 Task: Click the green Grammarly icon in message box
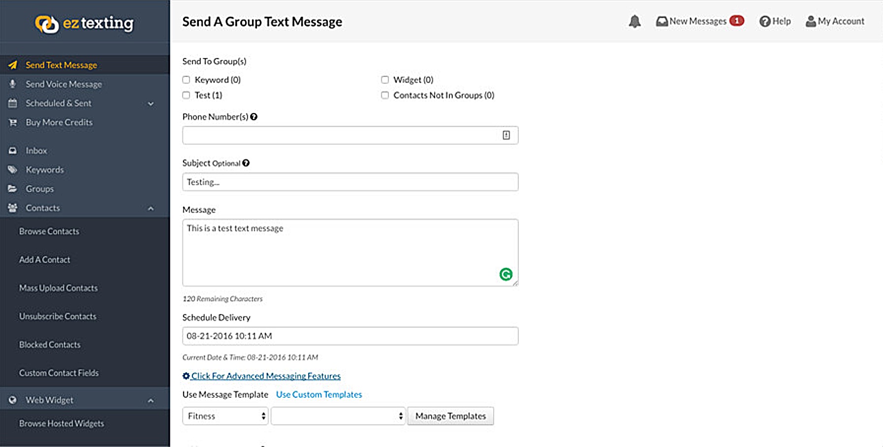point(505,274)
